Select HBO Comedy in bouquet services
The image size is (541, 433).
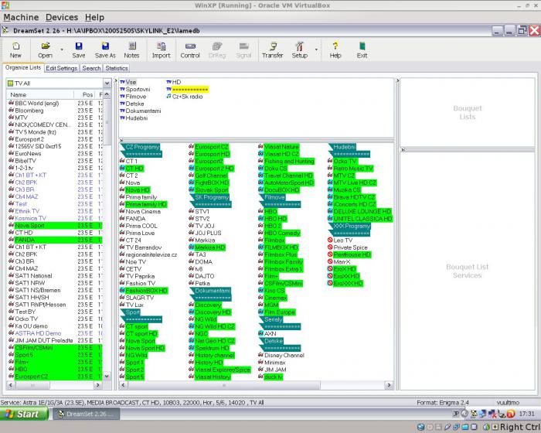pyautogui.click(x=279, y=233)
